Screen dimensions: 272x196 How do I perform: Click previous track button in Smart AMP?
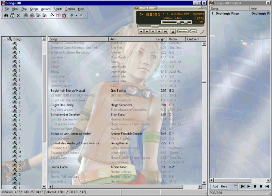[141, 32]
